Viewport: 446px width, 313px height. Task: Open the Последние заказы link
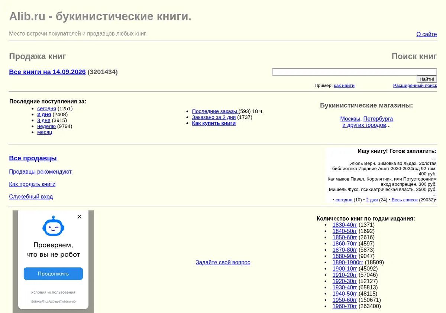click(214, 111)
